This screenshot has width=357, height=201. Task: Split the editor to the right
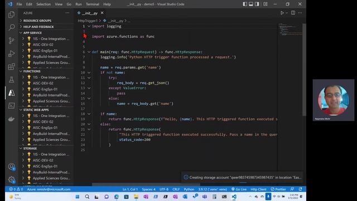pyautogui.click(x=293, y=13)
